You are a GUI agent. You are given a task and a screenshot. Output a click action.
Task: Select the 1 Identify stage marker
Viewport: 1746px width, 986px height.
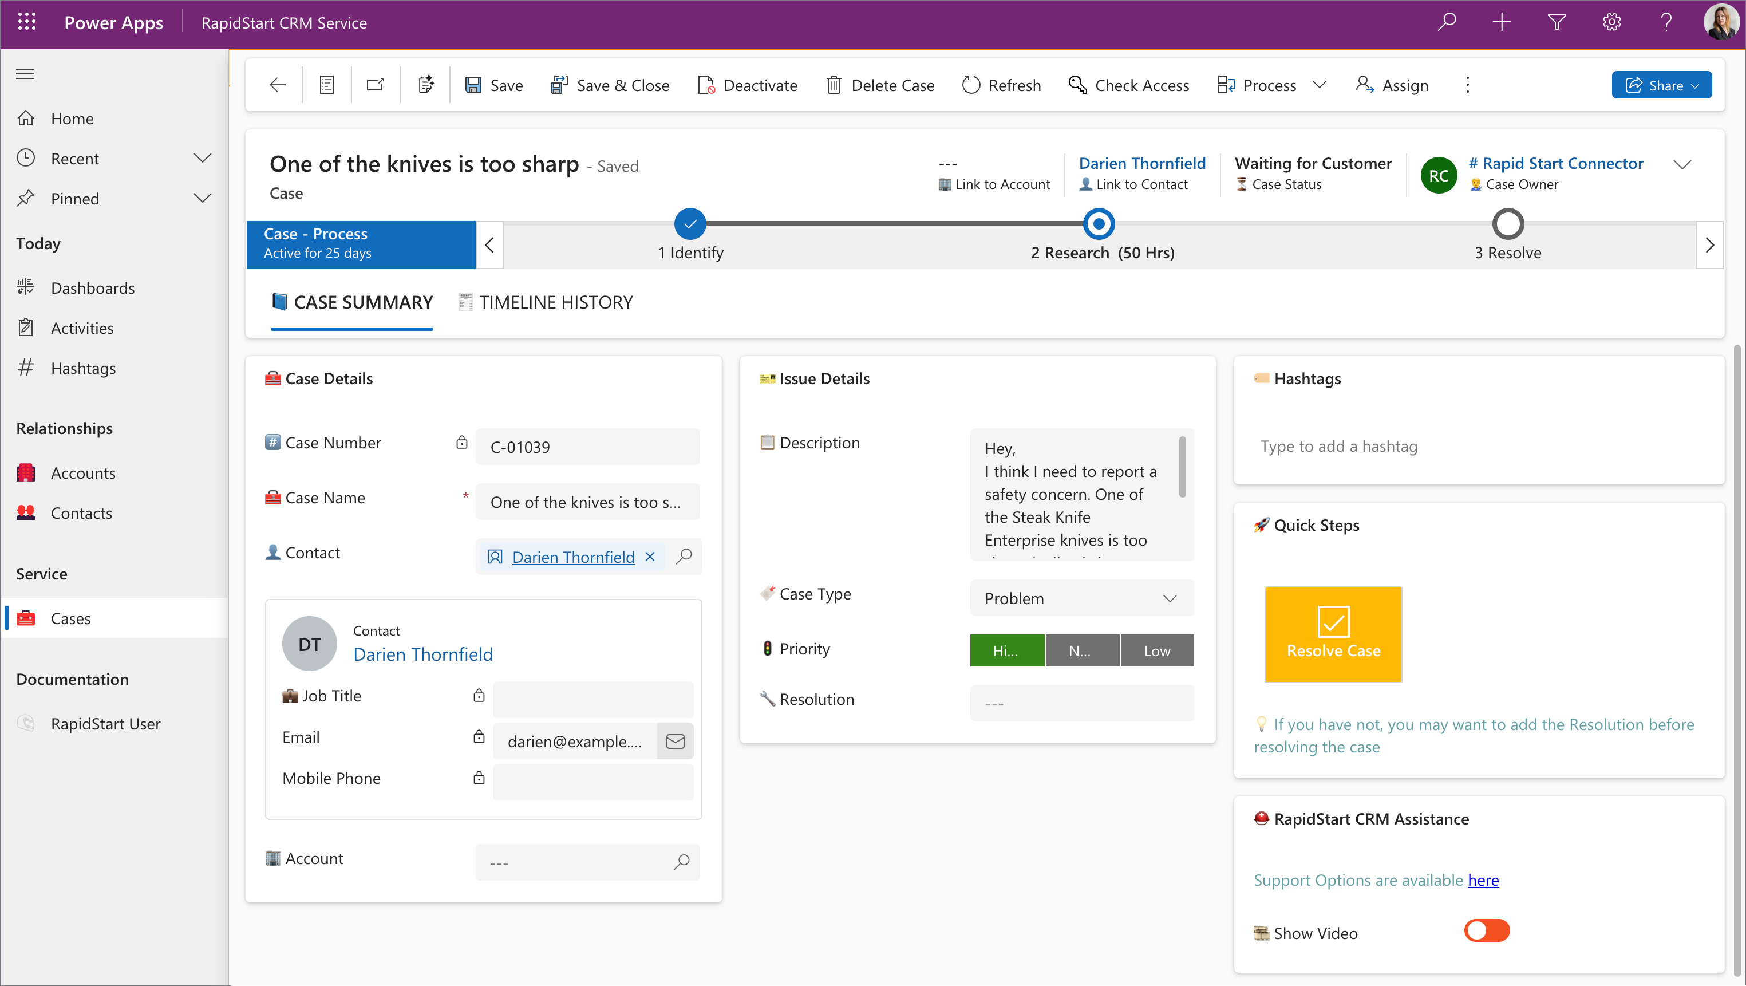tap(690, 224)
